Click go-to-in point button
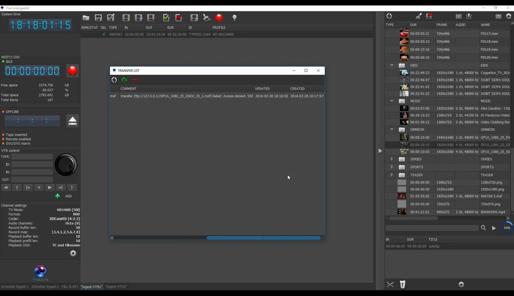Image resolution: width=514 pixels, height=296 pixels. pos(28,187)
